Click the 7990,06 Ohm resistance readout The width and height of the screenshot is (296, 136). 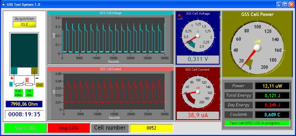click(24, 104)
